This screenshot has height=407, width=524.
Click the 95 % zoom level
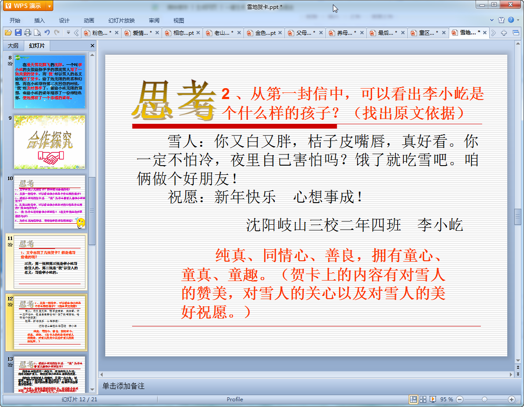coord(447,400)
